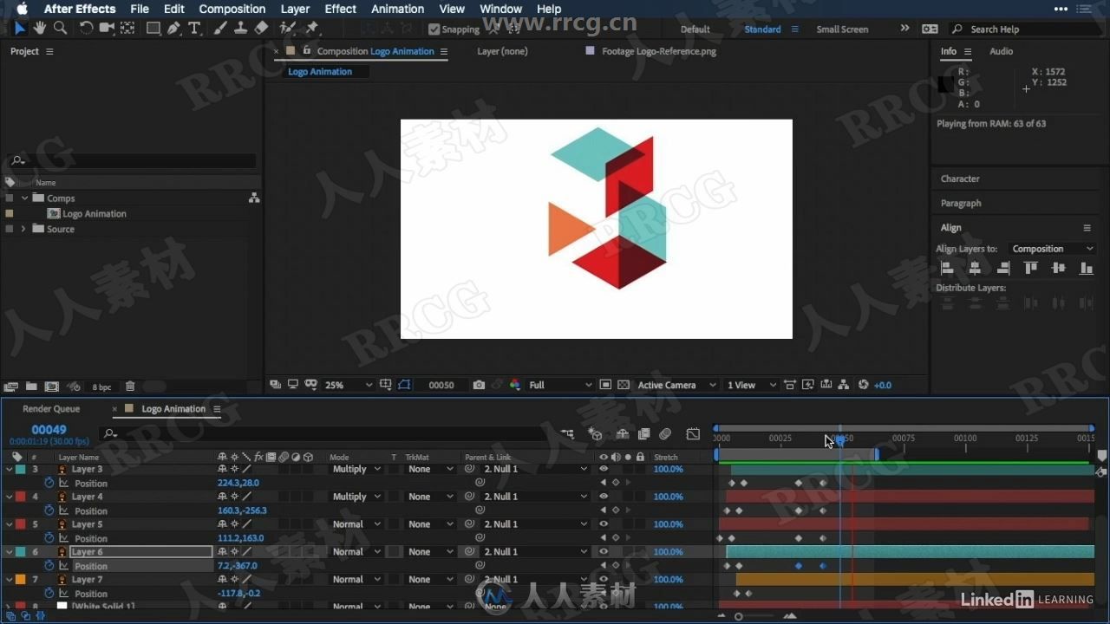Select the Type tool
The width and height of the screenshot is (1110, 624).
pyautogui.click(x=194, y=29)
